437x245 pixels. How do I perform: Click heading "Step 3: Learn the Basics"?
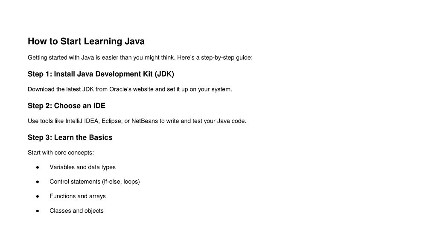point(70,137)
